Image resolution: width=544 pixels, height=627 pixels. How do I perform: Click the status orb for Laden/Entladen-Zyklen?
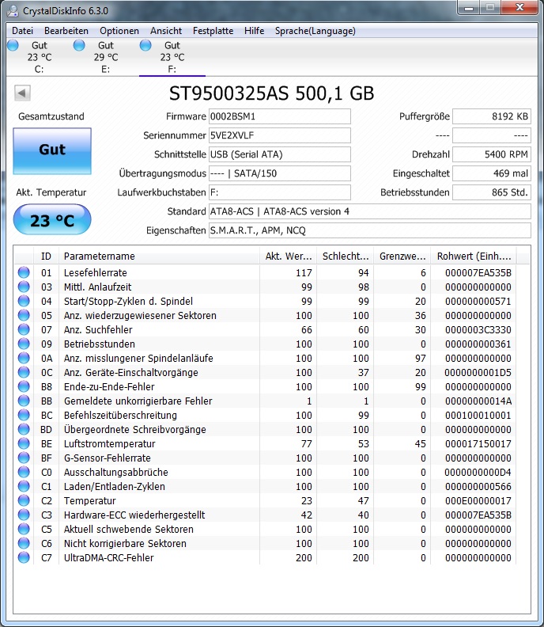(x=24, y=486)
